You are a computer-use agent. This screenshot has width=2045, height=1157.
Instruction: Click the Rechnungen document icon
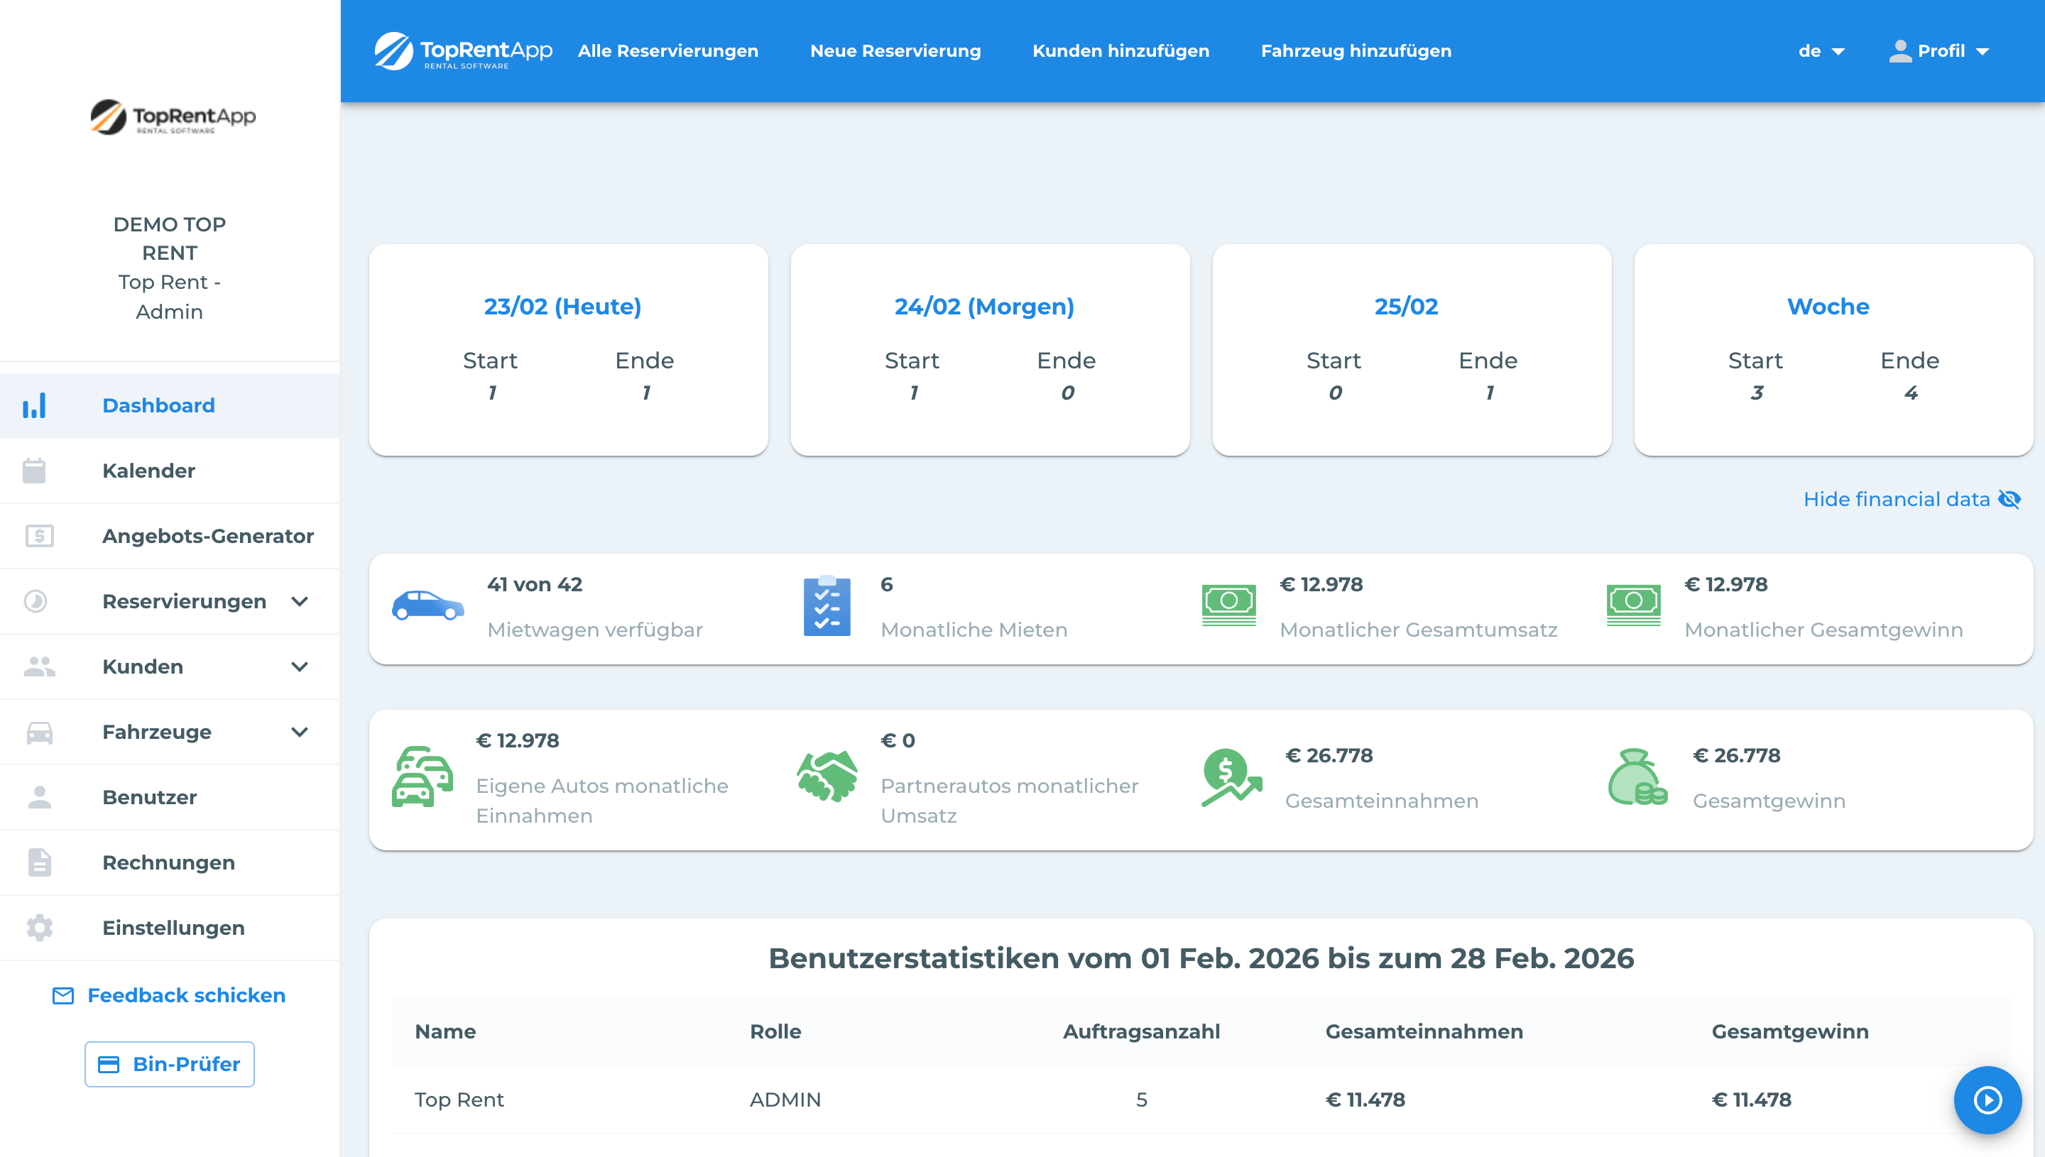(x=39, y=862)
